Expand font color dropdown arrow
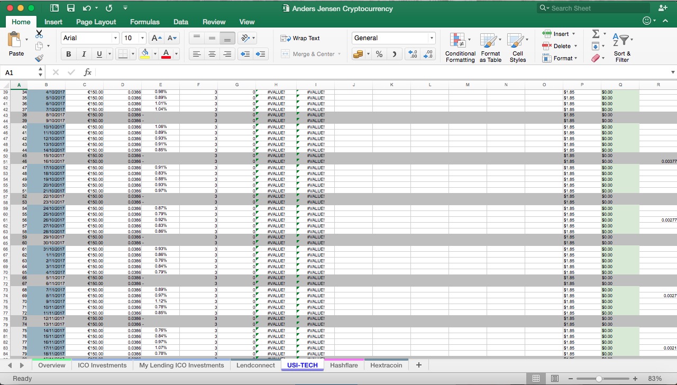The image size is (677, 385). tap(176, 54)
